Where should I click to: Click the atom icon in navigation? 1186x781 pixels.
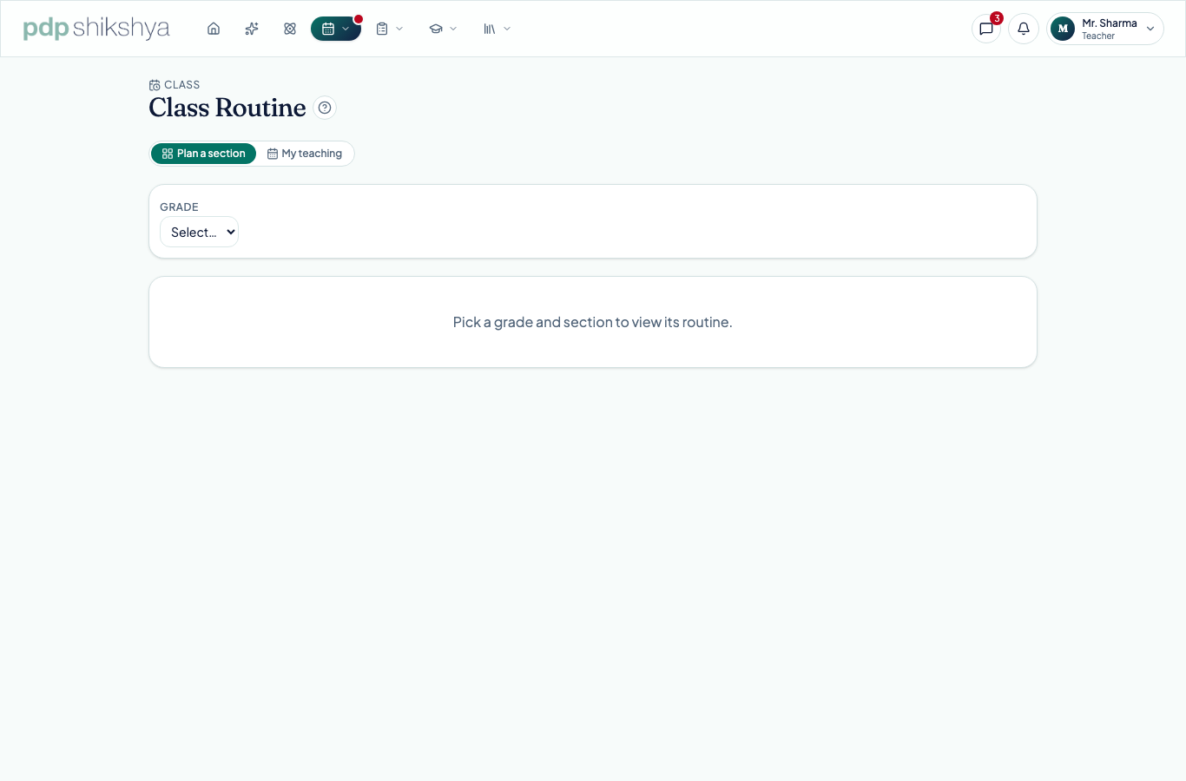coord(290,29)
